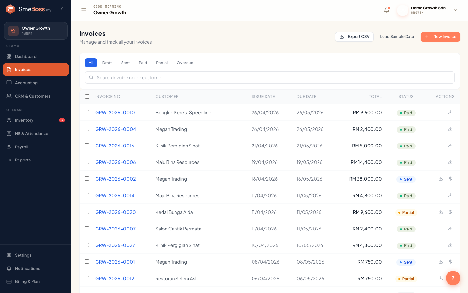This screenshot has width=468, height=293.
Task: Open the notifications bell in the header
Action: tap(387, 10)
